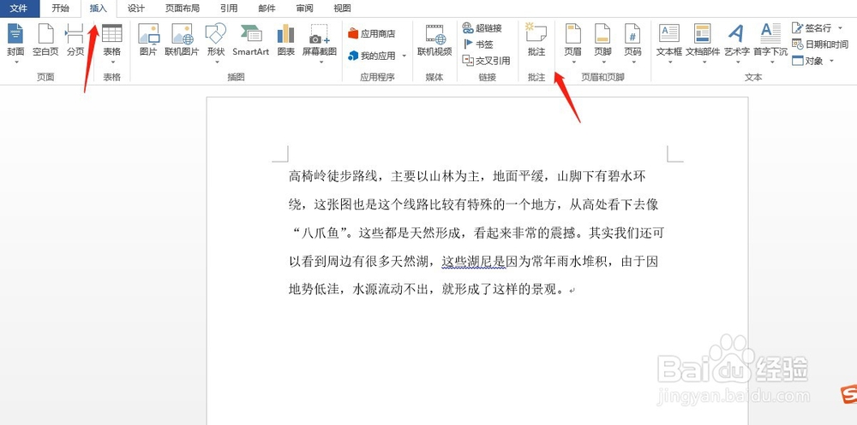Expand the 艺术字 dropdown arrow
The width and height of the screenshot is (857, 425).
click(x=737, y=62)
